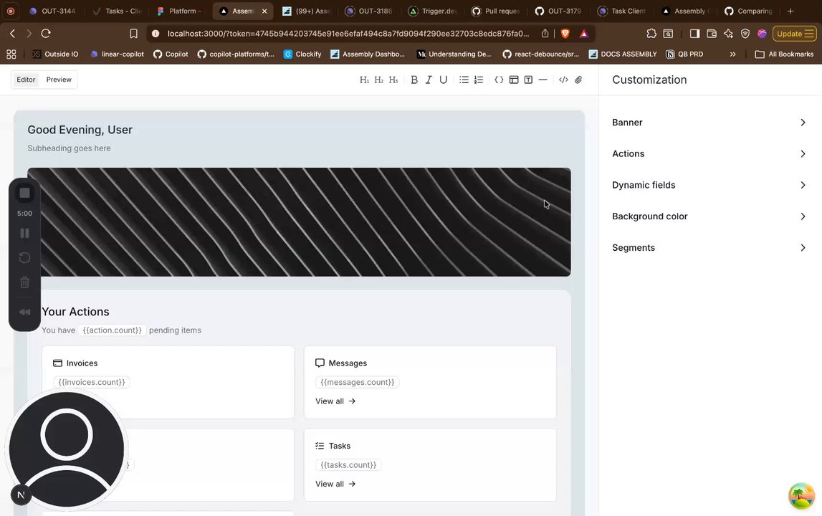The width and height of the screenshot is (822, 516).
Task: Open the tab groups grid icon
Action: [x=11, y=54]
